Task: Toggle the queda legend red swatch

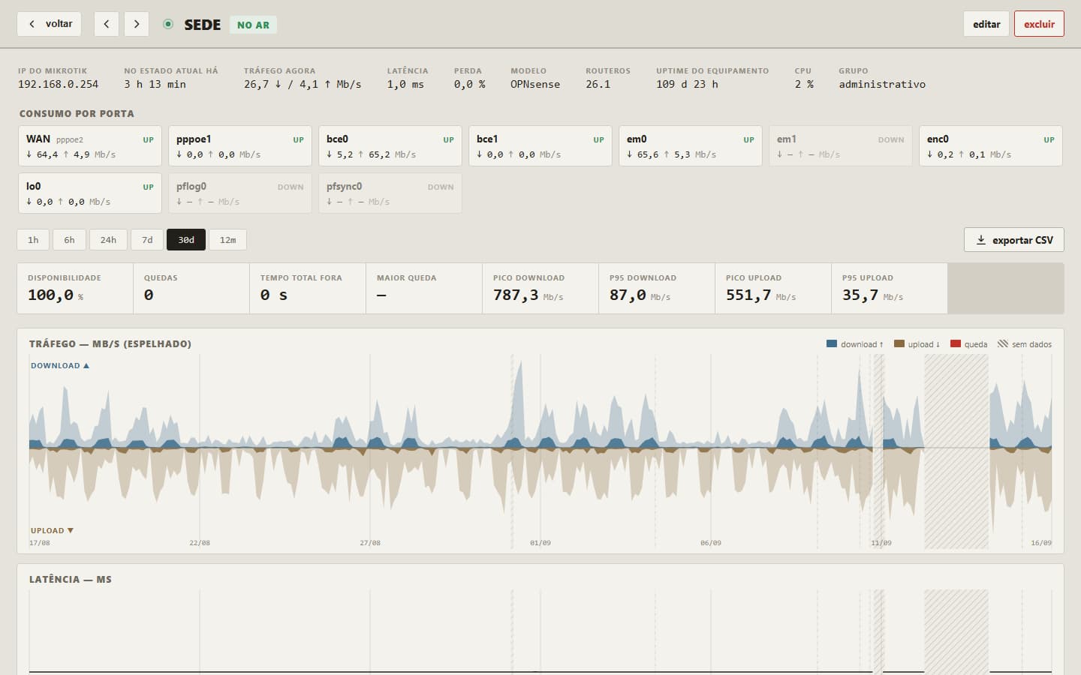Action: click(955, 343)
